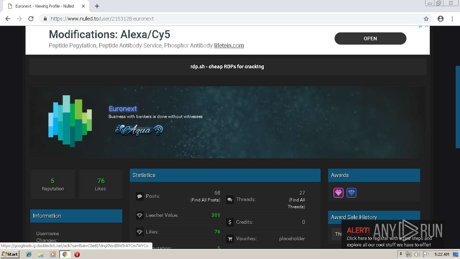The image size is (460, 259).
Task: Click the Leecher Value number 301
Action: [x=216, y=215]
